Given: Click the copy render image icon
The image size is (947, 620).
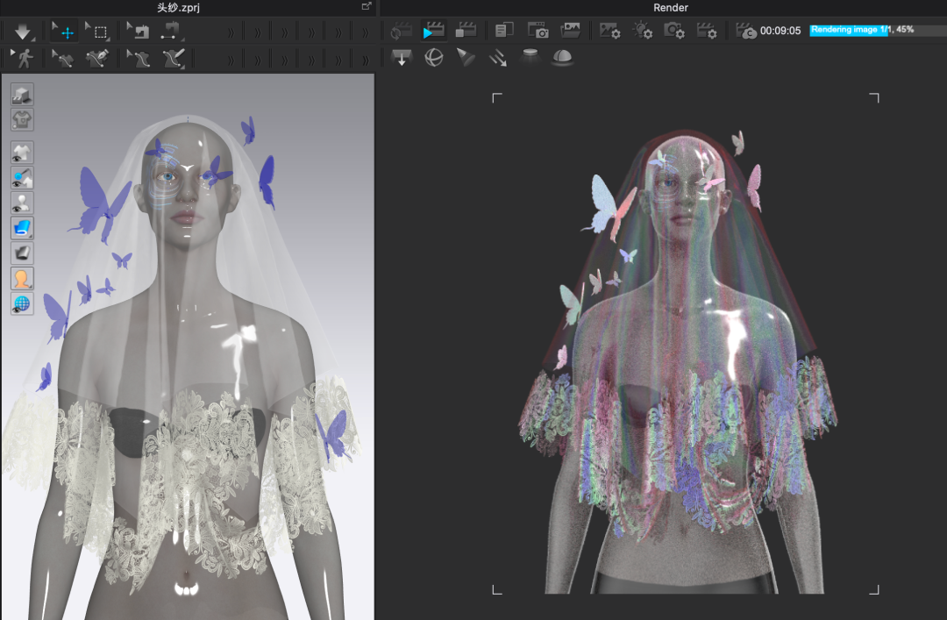Looking at the screenshot, I should tap(503, 30).
